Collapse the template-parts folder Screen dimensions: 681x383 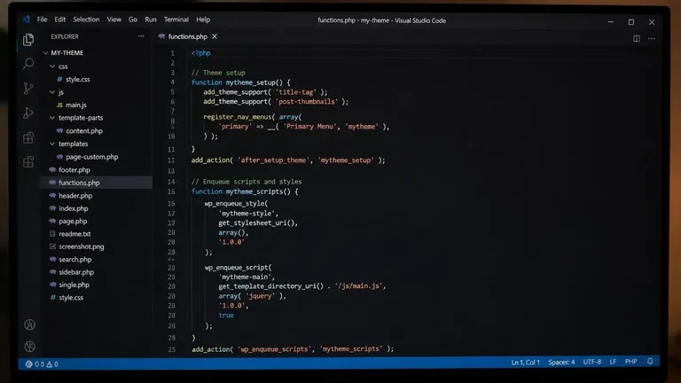point(52,118)
